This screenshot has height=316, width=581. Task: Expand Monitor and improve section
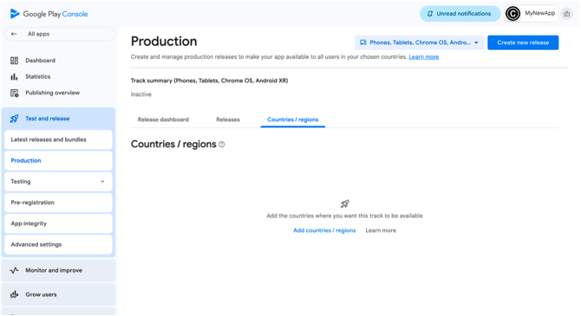(59, 270)
